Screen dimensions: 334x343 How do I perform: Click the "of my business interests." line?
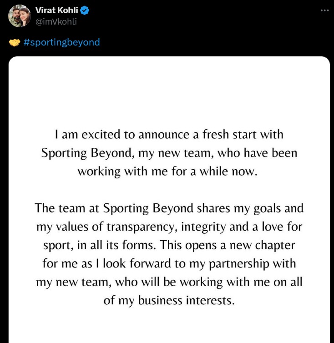[x=169, y=301]
